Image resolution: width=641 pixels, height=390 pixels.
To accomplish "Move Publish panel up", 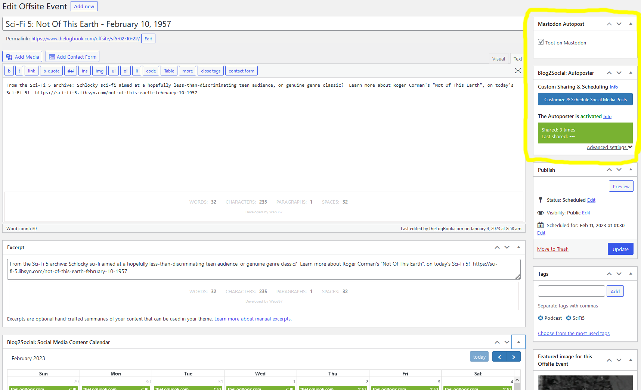I will click(x=609, y=170).
